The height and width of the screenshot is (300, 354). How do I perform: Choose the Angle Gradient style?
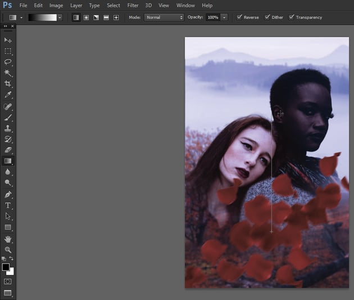[96, 17]
